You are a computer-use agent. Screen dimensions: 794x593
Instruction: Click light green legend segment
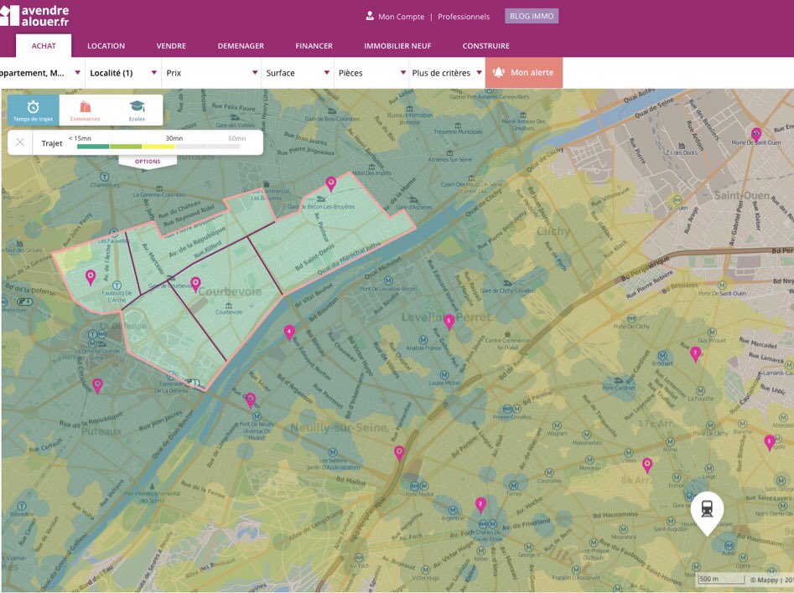point(126,147)
